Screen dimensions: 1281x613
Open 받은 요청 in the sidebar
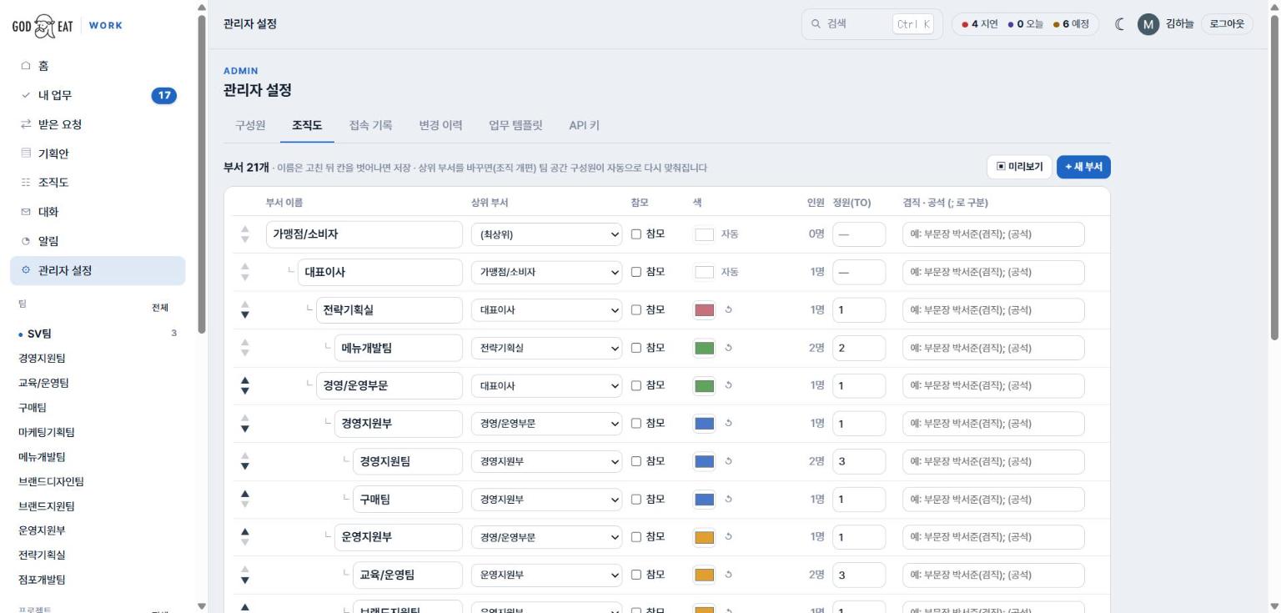98,124
